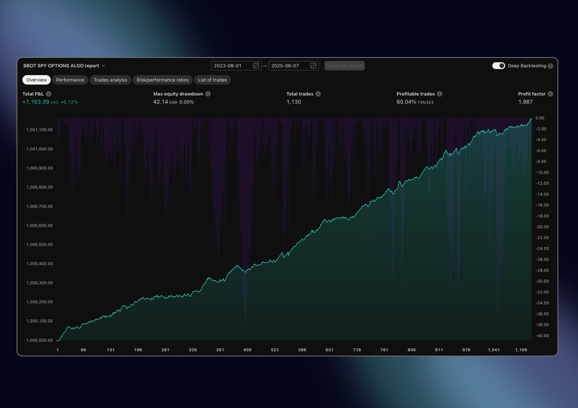
Task: Open the start date calendar picker icon
Action: [x=256, y=66]
